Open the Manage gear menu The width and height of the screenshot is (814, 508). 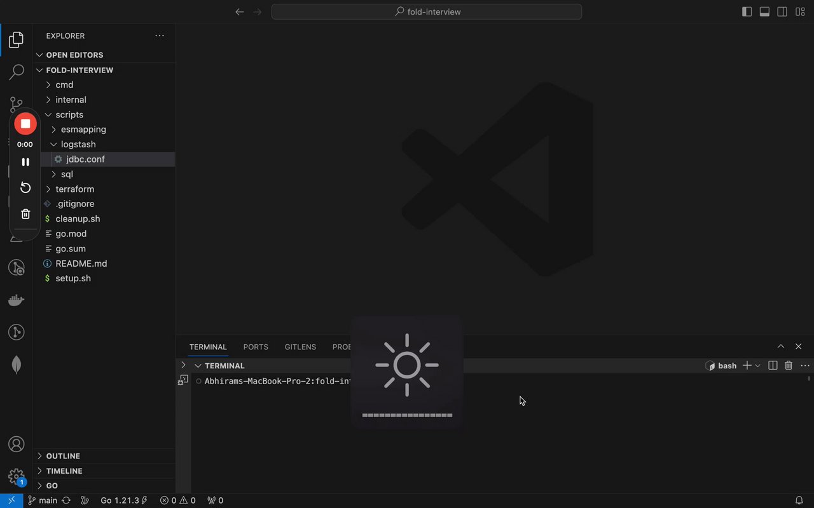coord(17,476)
